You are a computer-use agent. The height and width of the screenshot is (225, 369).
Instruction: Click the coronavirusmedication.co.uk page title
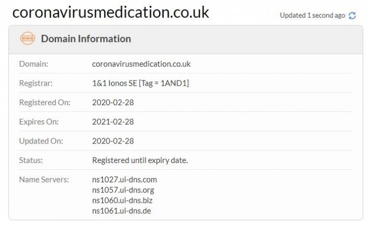click(111, 12)
